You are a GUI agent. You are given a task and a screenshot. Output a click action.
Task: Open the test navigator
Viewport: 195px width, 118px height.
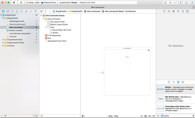point(22,11)
